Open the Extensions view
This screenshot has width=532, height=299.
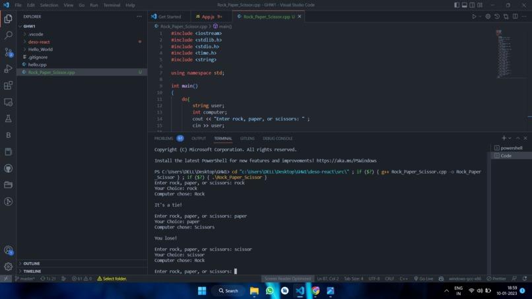pos(8,85)
